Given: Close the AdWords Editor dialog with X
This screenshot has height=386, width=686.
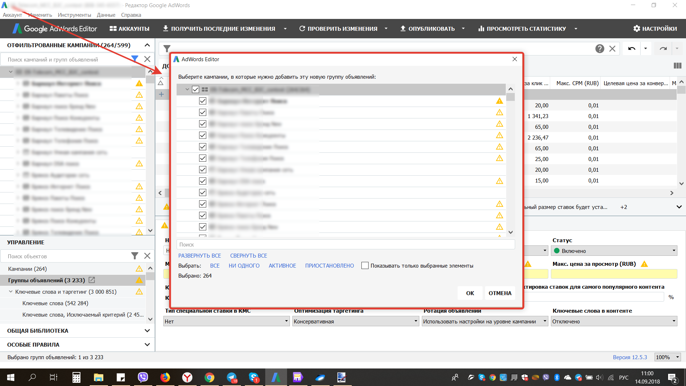Looking at the screenshot, I should point(515,59).
